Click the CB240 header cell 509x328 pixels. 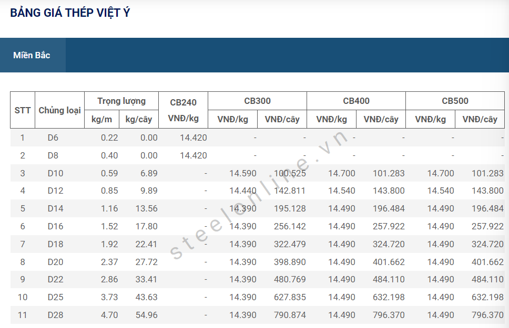coord(183,102)
